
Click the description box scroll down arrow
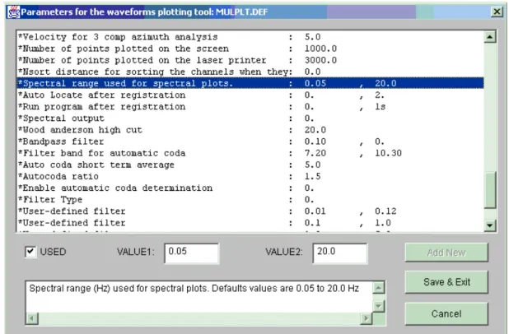[379, 305]
